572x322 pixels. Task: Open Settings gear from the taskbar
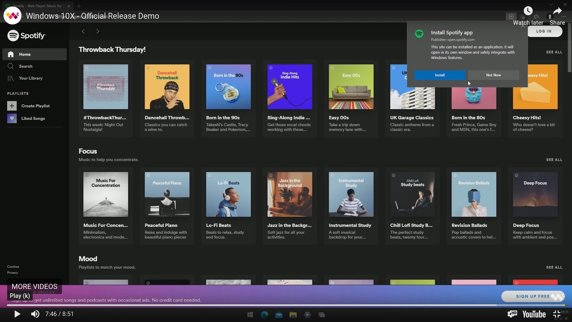[307, 315]
